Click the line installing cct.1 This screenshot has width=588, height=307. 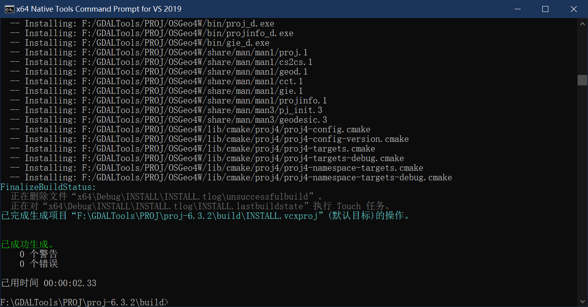pyautogui.click(x=157, y=81)
